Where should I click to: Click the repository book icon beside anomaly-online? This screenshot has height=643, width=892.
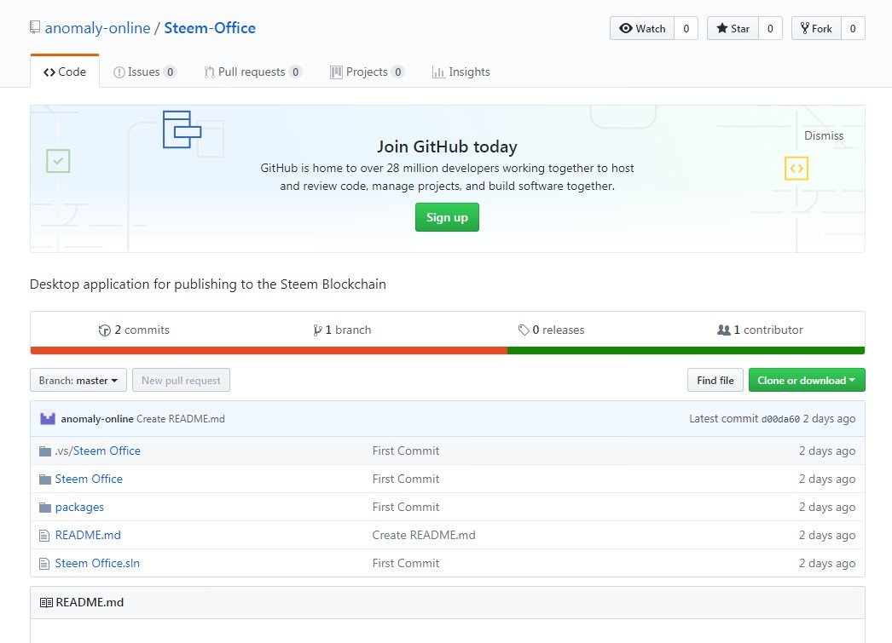click(35, 27)
